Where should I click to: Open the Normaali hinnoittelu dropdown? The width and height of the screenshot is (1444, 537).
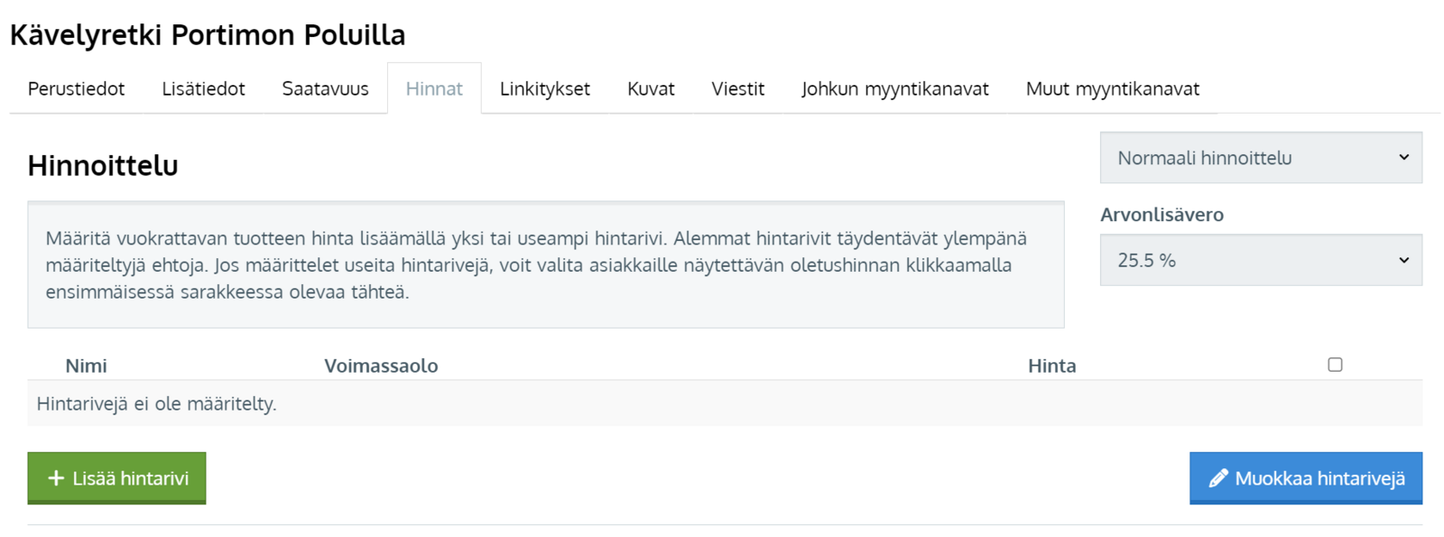pos(1260,158)
